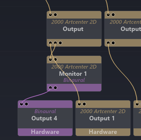Click second input port of right Output node
This screenshot has width=141, height=140.
click(113, 15)
